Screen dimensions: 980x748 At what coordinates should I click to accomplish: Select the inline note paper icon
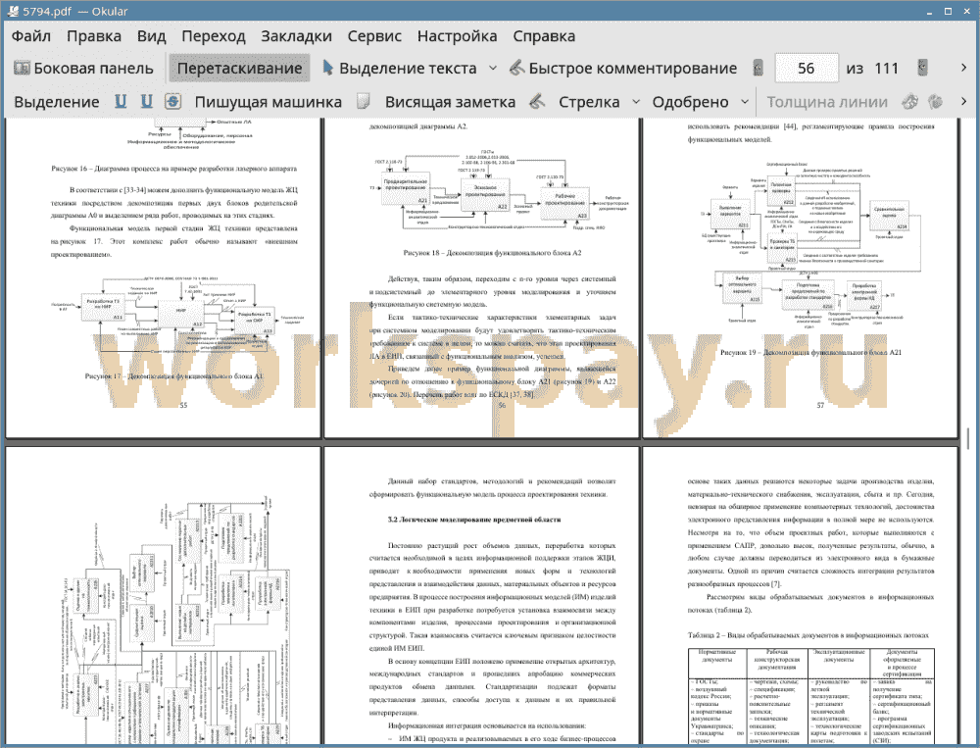[x=364, y=101]
